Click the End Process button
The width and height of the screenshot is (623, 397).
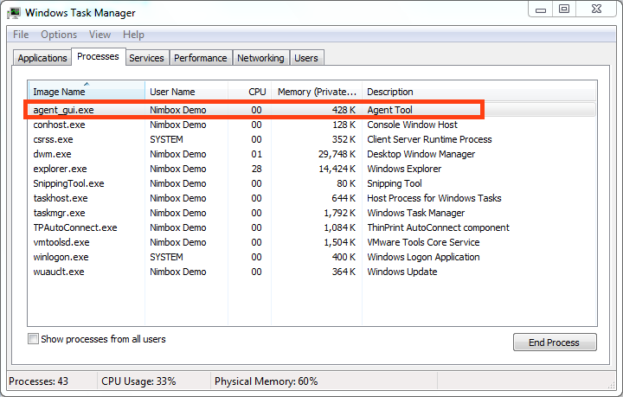click(x=555, y=343)
